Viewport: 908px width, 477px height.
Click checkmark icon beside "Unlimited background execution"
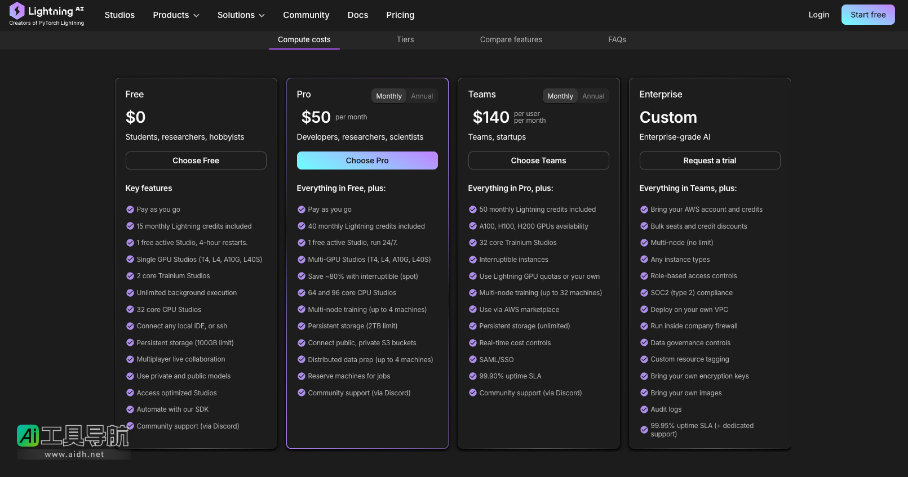(130, 293)
